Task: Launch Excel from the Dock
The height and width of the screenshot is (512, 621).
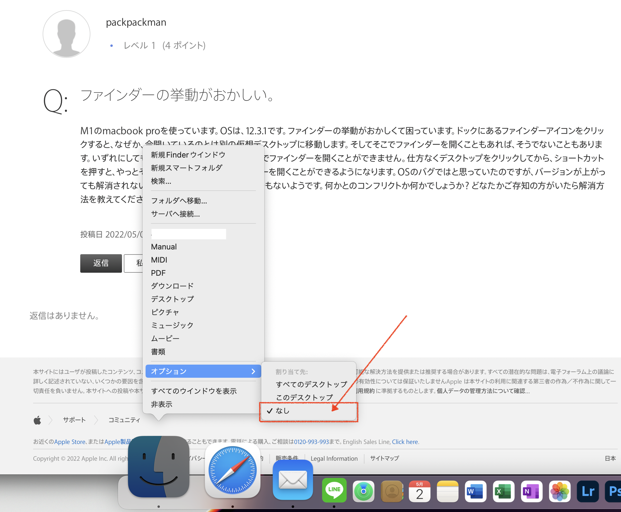Action: [503, 491]
